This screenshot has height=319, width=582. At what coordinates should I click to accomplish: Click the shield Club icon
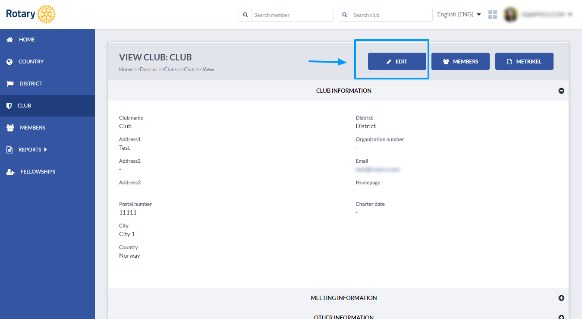pos(9,106)
